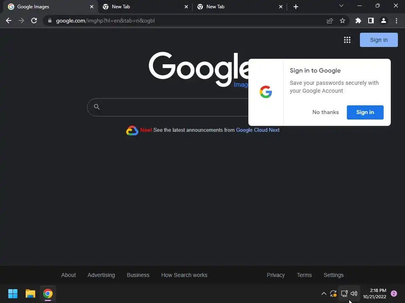
Task: View site information via lock icon
Action: [50, 21]
